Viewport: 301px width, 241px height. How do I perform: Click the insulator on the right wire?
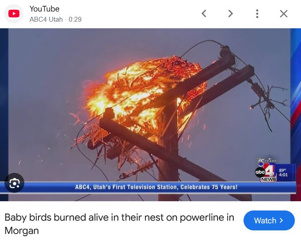(x=258, y=88)
